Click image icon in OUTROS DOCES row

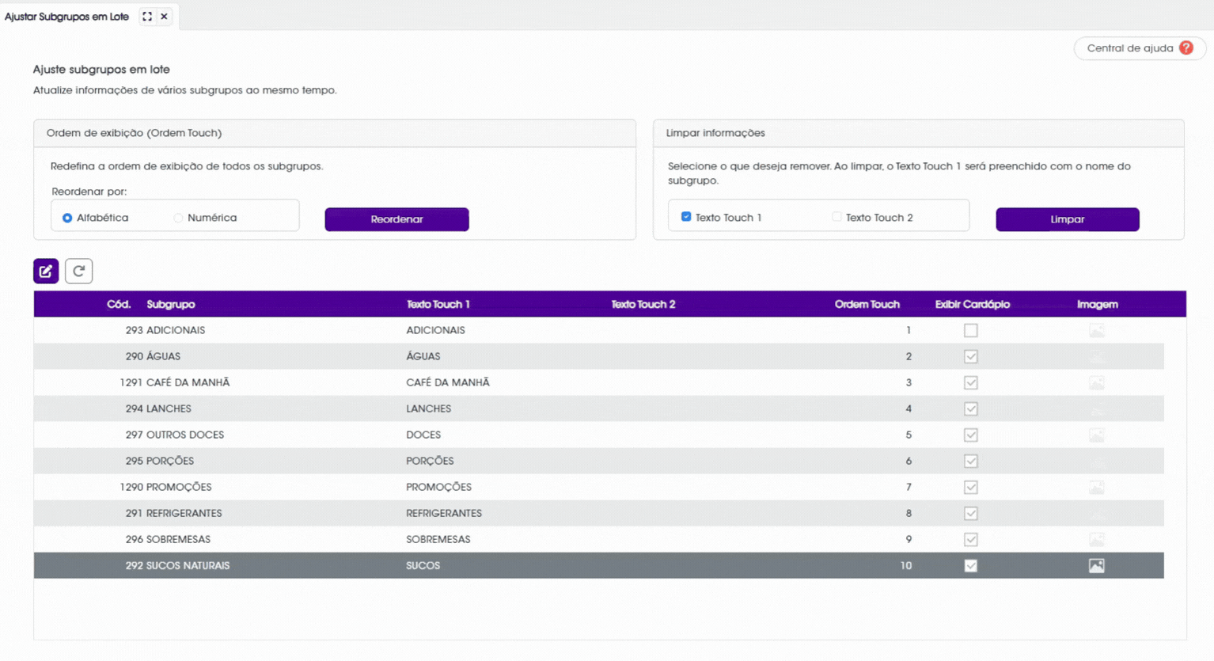[x=1096, y=435]
